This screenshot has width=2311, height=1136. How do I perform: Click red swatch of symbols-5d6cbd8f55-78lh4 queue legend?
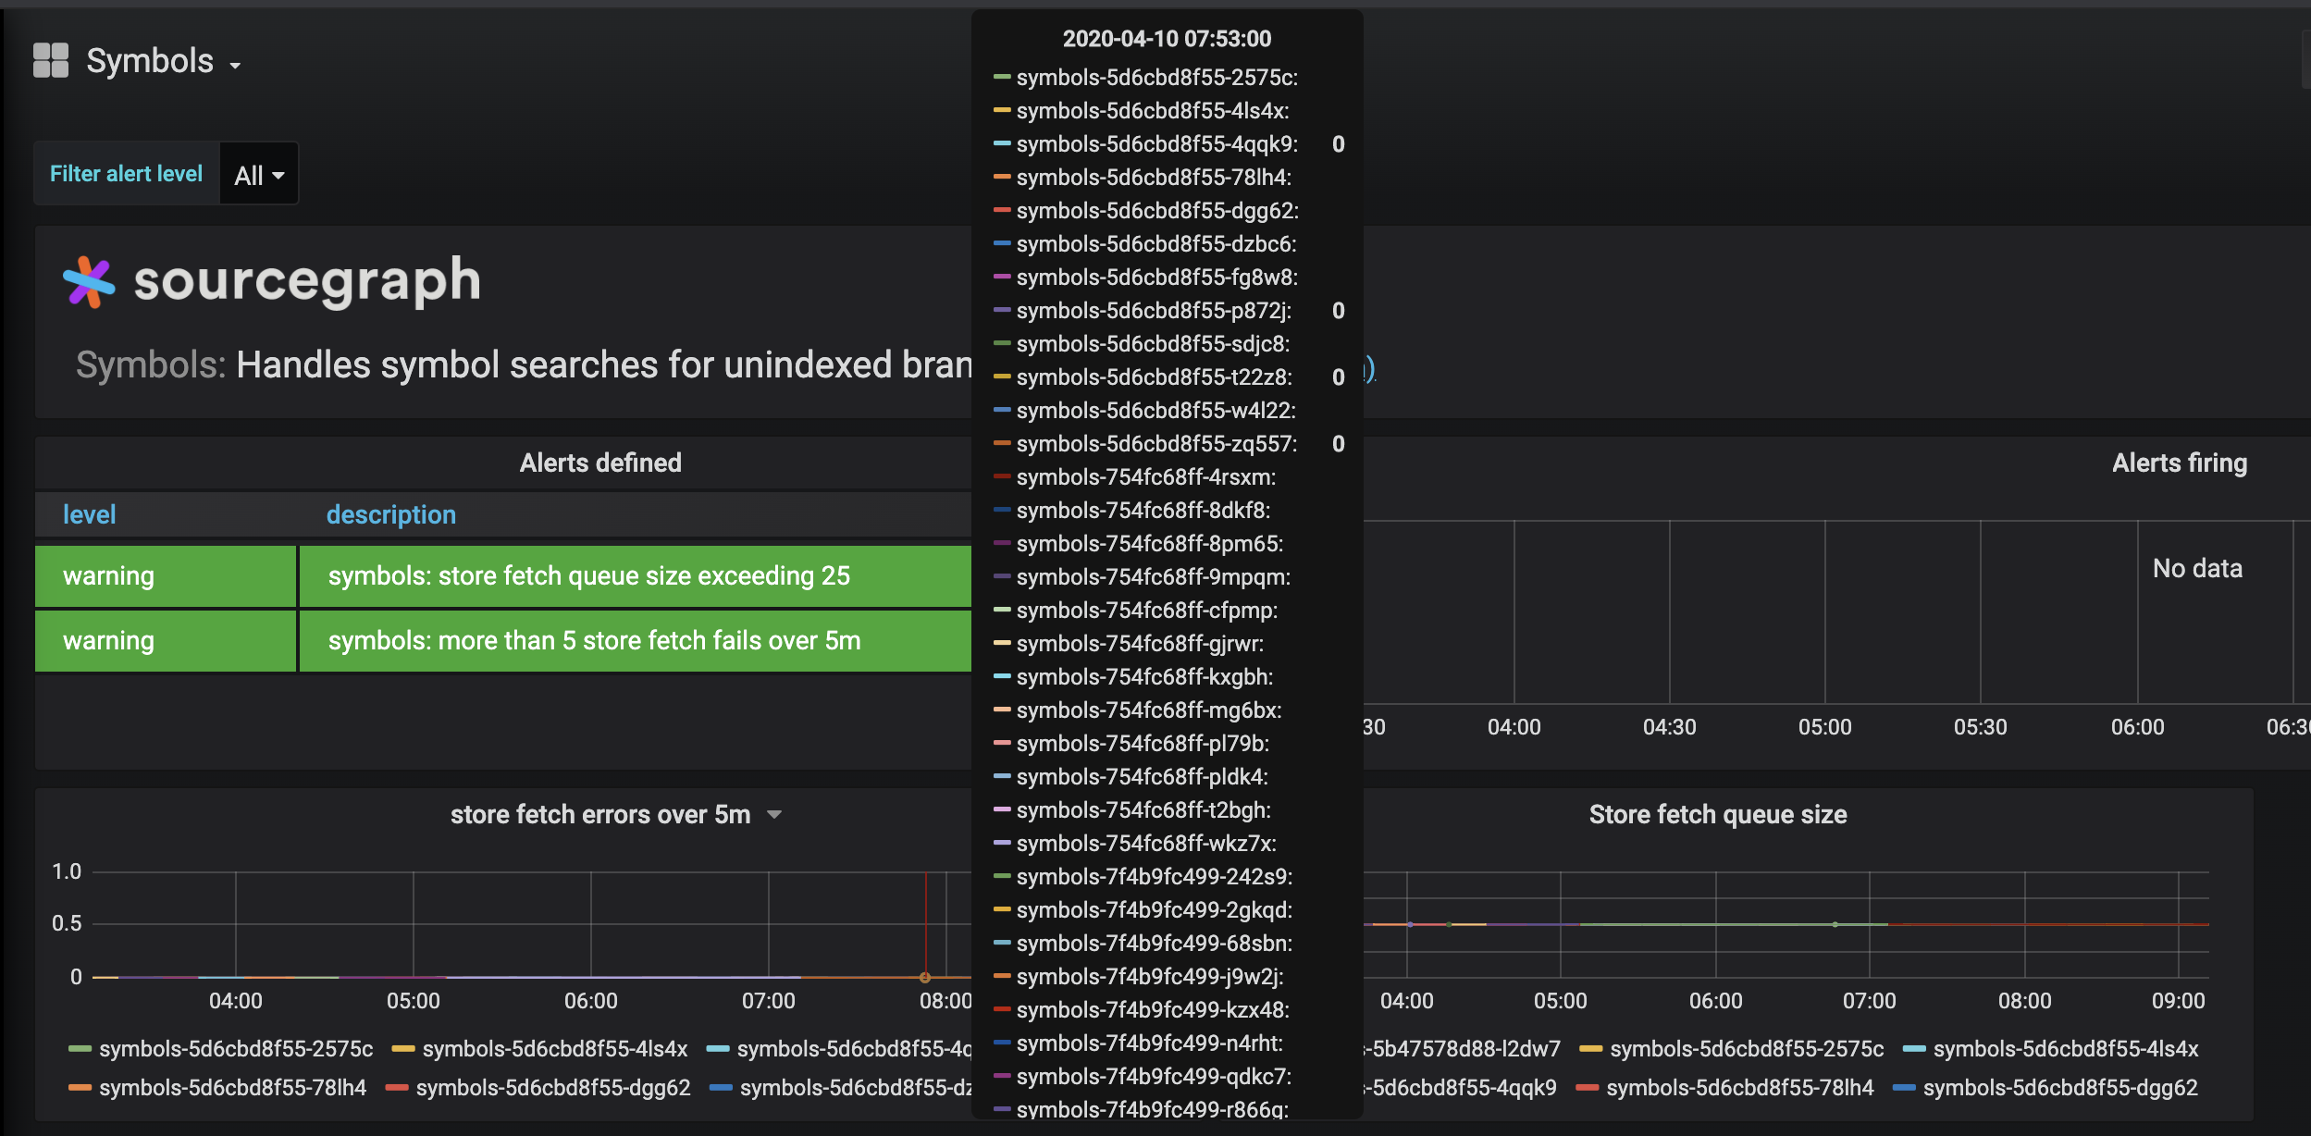click(x=1588, y=1088)
